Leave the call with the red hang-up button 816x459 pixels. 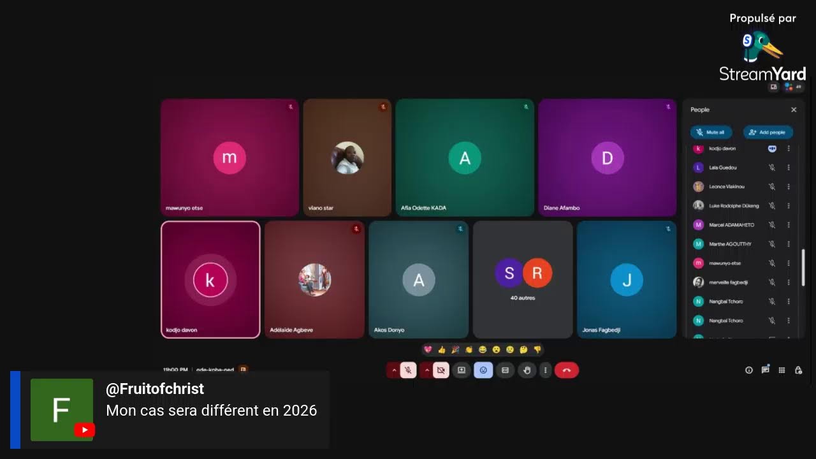click(566, 370)
